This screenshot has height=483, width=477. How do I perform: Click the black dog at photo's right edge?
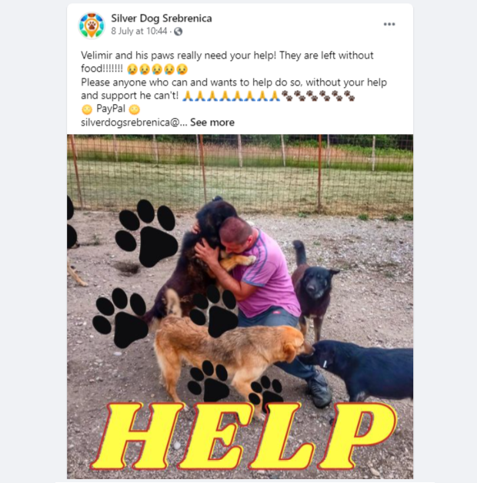(x=359, y=367)
